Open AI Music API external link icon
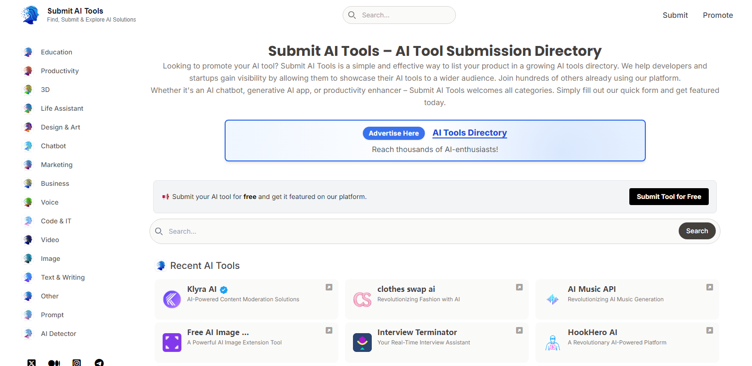 click(x=710, y=287)
